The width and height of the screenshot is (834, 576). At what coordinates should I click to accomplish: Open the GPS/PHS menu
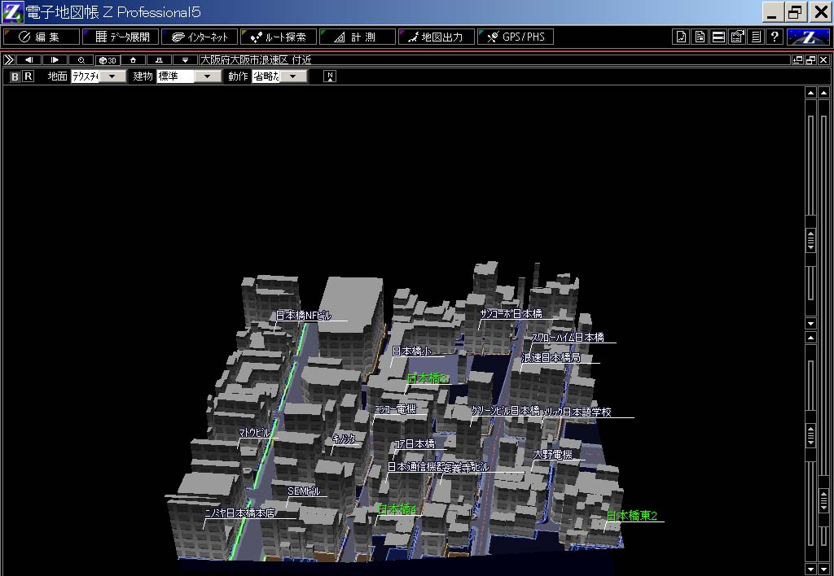pos(516,37)
